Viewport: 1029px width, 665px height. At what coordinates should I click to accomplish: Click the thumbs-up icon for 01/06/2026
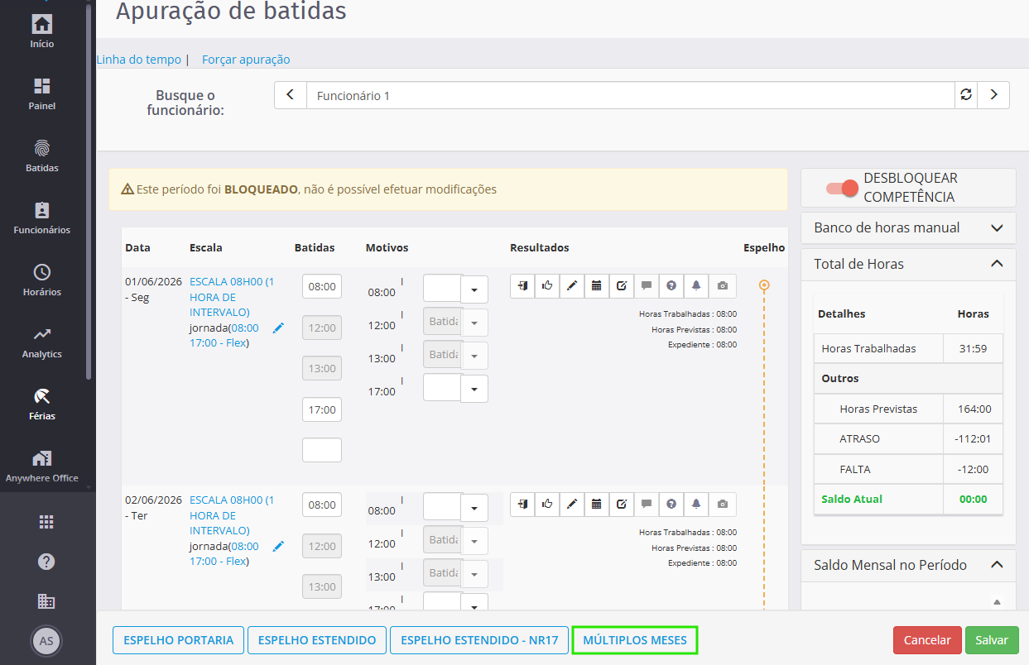click(547, 285)
